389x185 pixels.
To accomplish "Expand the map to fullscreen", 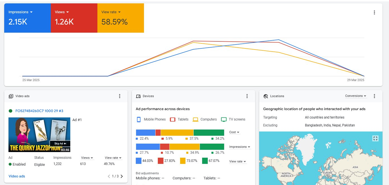I will pyautogui.click(x=375, y=138).
